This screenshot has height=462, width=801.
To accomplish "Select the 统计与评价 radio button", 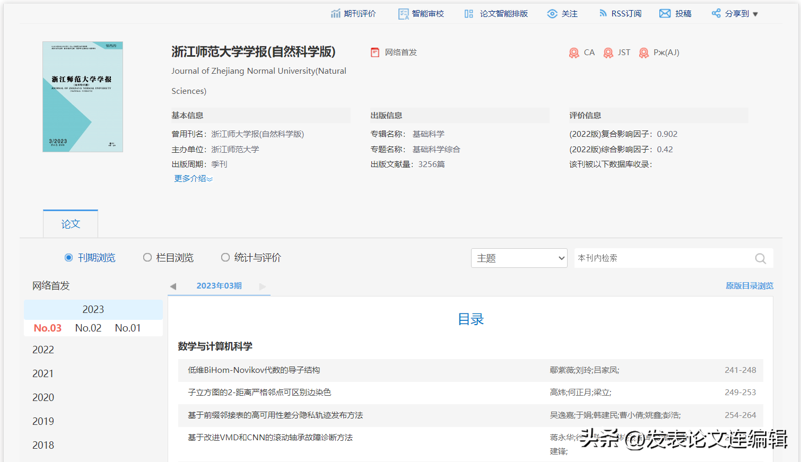I will (x=225, y=257).
